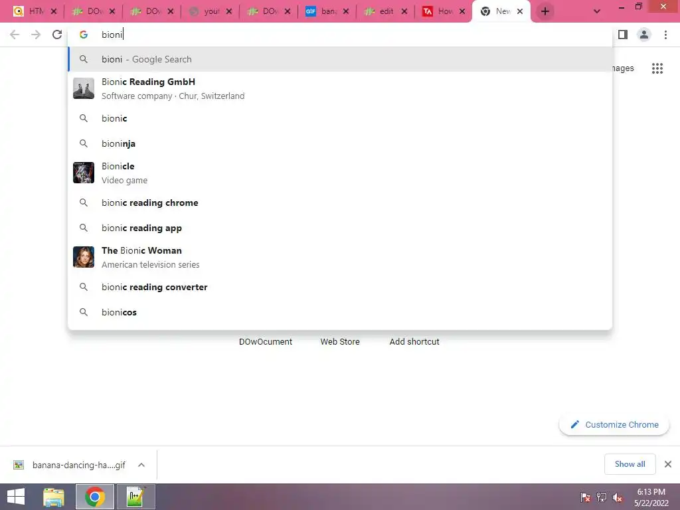Choose 'bionic reading app' suggestion
This screenshot has height=510, width=680.
click(x=341, y=228)
